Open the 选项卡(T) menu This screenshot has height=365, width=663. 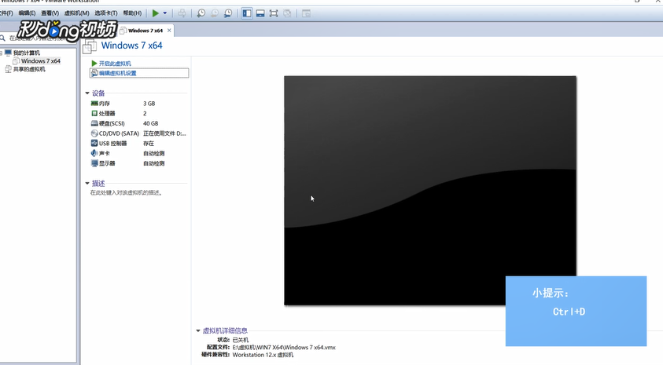[105, 13]
